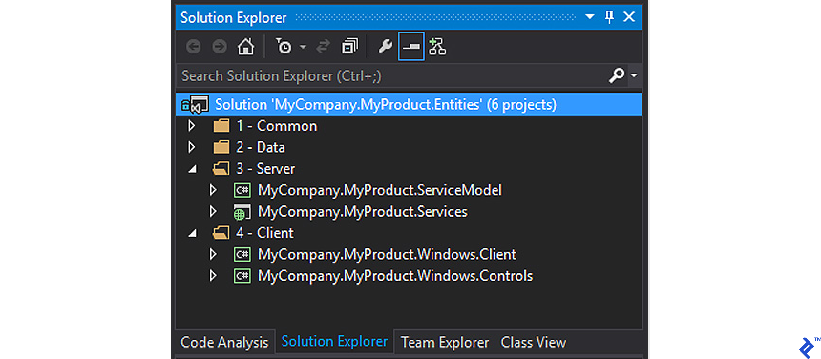The height and width of the screenshot is (359, 821).
Task: Select '1 - Common' folder label
Action: click(277, 126)
